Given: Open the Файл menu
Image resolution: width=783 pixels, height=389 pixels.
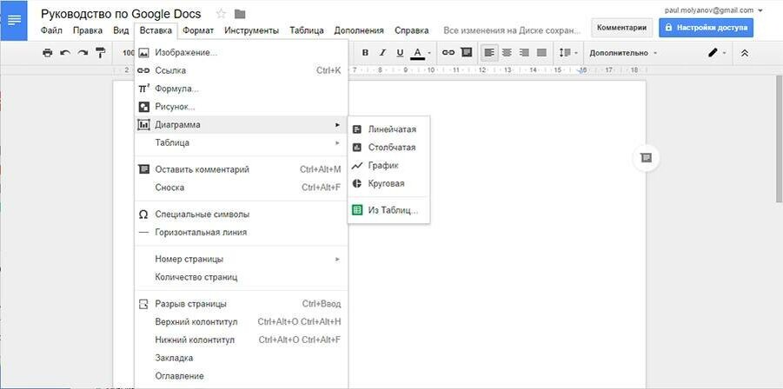Looking at the screenshot, I should [x=51, y=30].
